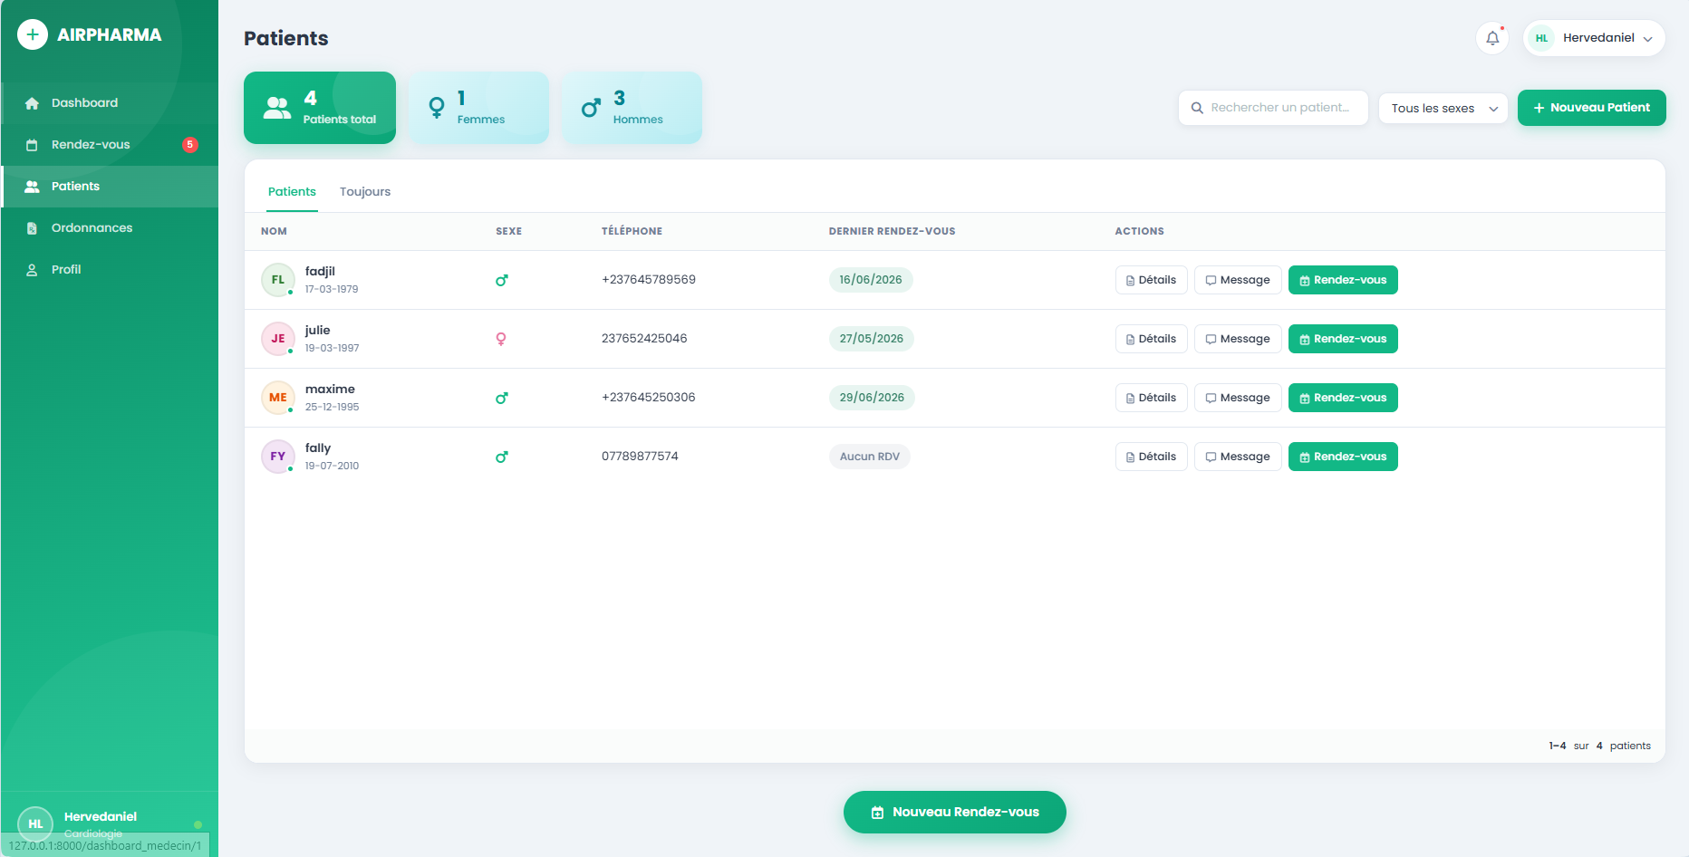
Task: Click the Profil person icon in sidebar
Action: point(32,270)
